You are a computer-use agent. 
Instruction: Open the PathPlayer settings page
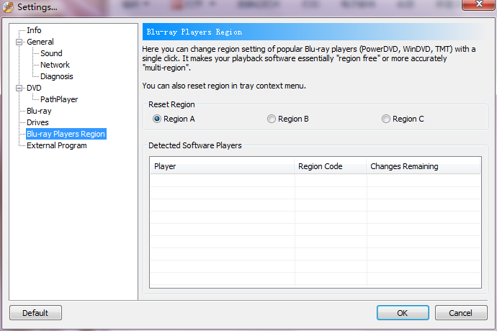click(59, 99)
